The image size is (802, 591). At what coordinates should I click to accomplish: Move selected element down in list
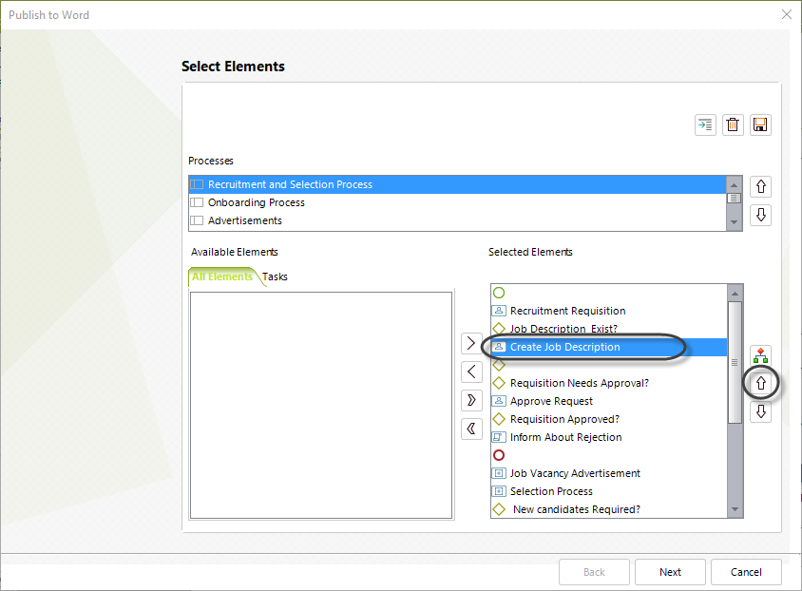[x=760, y=411]
